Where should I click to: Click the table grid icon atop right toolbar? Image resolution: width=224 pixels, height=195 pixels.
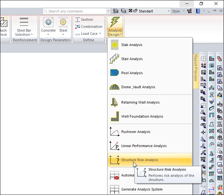[203, 59]
